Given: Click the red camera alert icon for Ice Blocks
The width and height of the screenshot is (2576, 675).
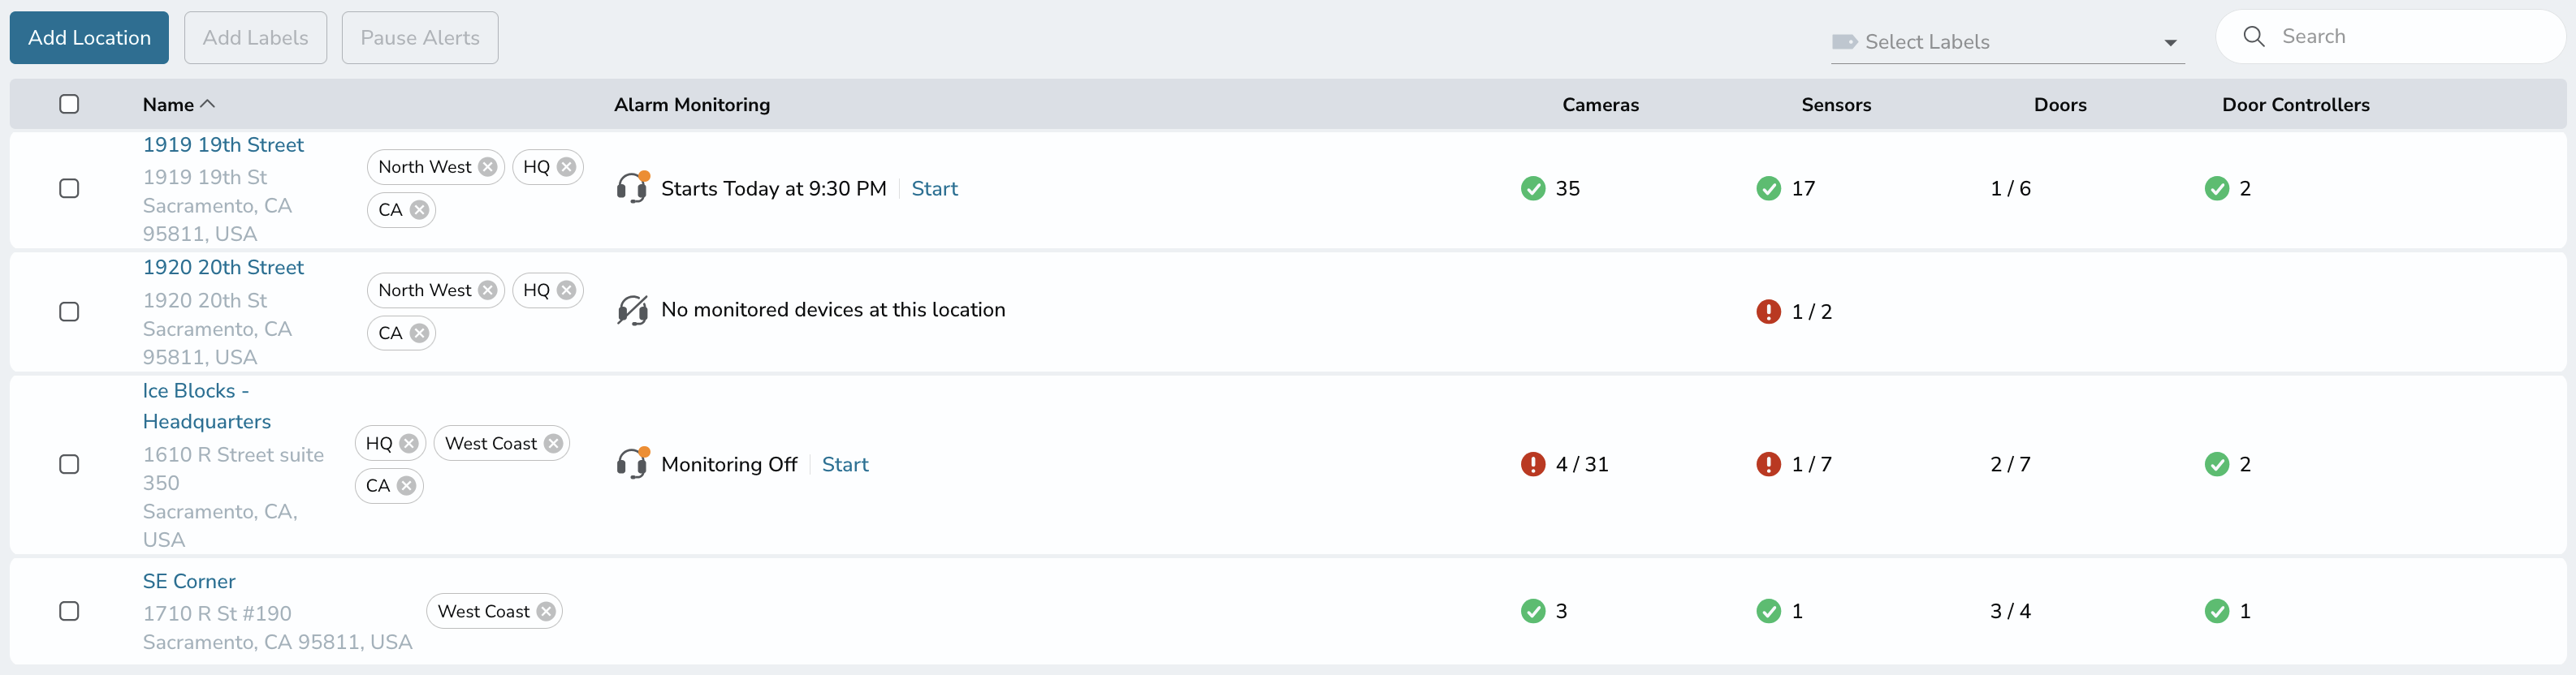Looking at the screenshot, I should pyautogui.click(x=1533, y=464).
